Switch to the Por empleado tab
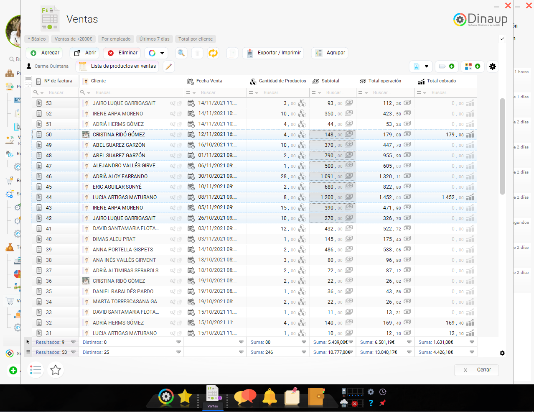 (116, 39)
